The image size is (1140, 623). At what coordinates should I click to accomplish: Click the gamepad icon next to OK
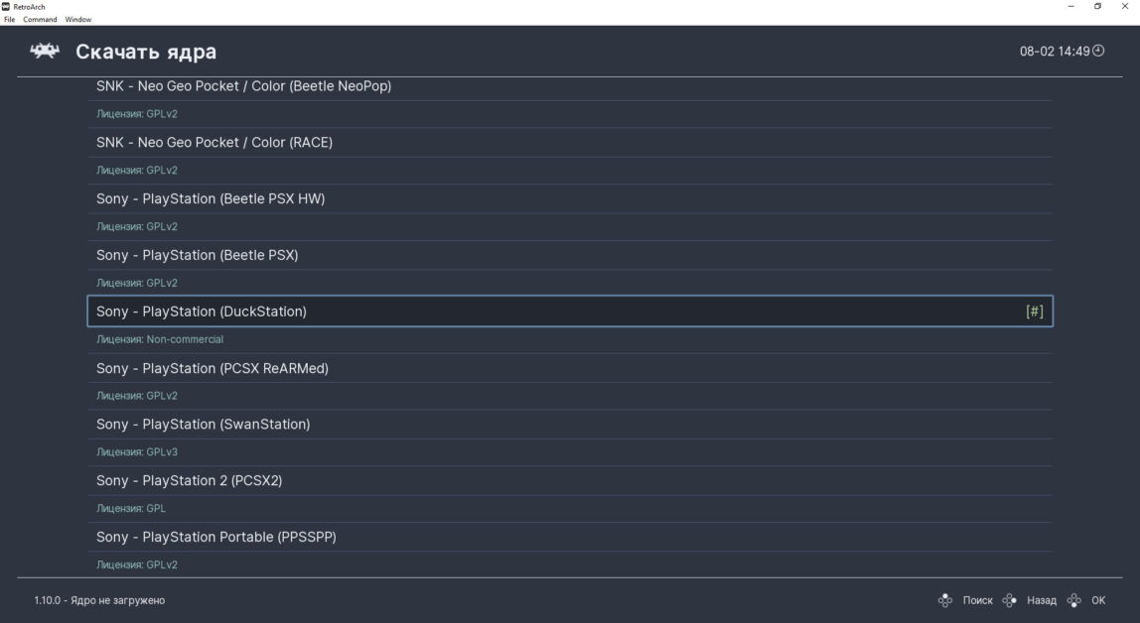[x=1073, y=600]
